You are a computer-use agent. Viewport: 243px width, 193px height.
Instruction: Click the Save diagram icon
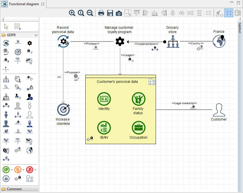point(110,13)
